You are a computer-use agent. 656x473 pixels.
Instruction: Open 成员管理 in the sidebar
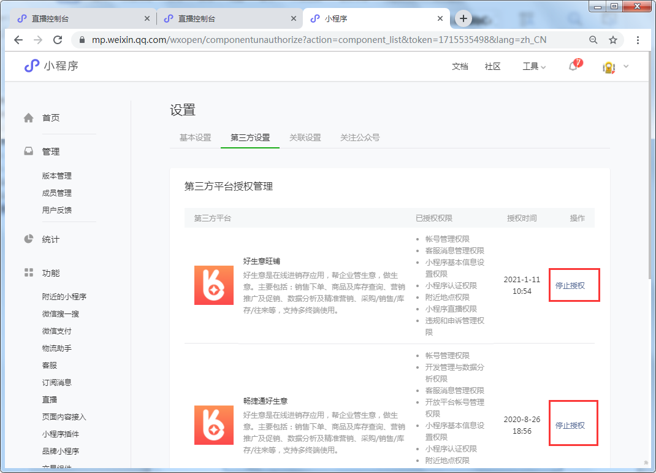click(57, 193)
